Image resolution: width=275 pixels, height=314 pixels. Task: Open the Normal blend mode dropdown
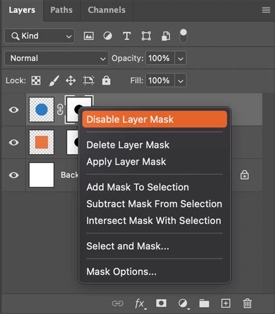pos(56,59)
